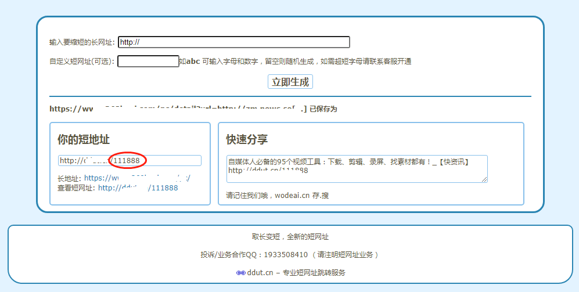
Task: Click the QQ contact line 1933508410
Action: tap(290, 255)
